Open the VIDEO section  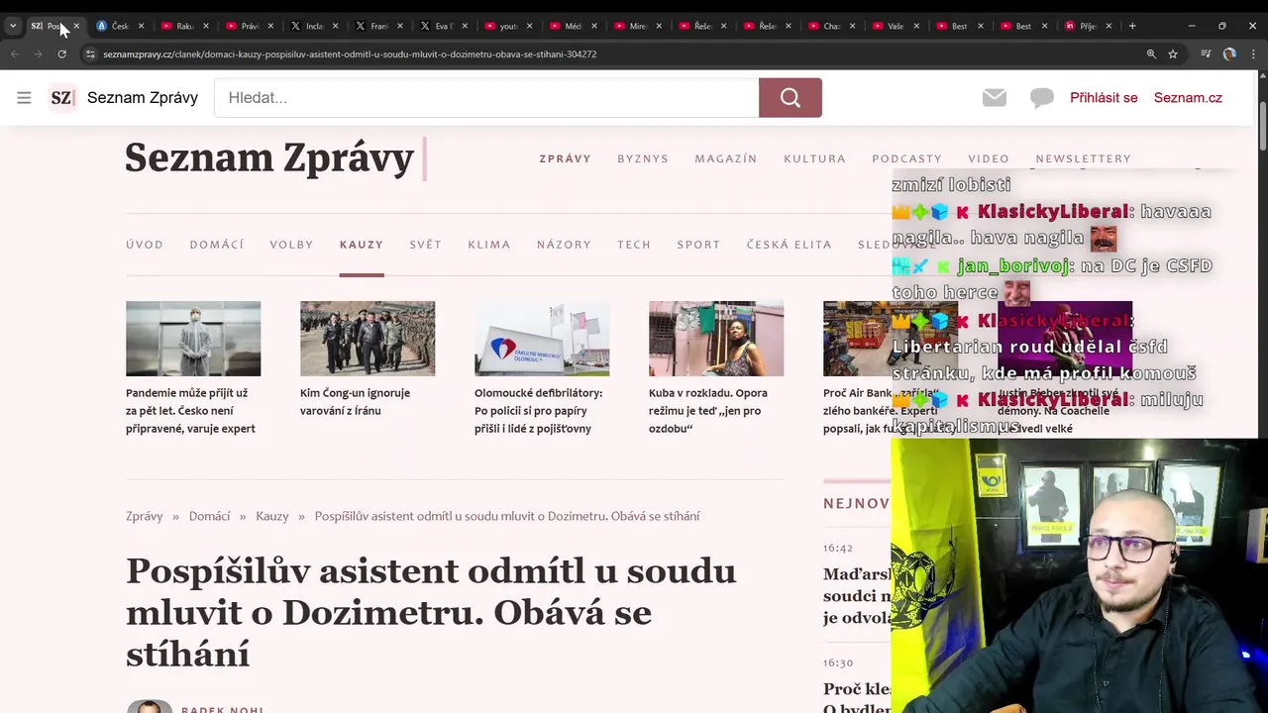989,158
